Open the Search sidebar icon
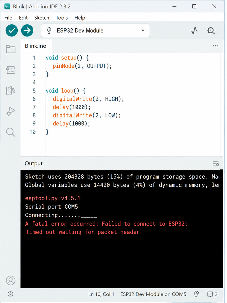The height and width of the screenshot is (303, 227). (x=11, y=132)
